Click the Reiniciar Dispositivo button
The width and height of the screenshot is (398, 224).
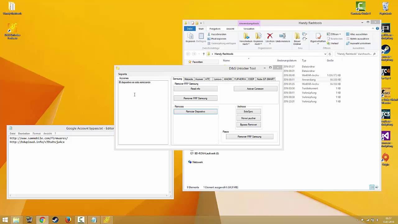pyautogui.click(x=196, y=111)
